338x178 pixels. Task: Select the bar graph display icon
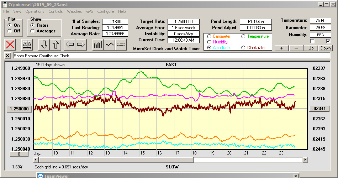click(x=98, y=44)
